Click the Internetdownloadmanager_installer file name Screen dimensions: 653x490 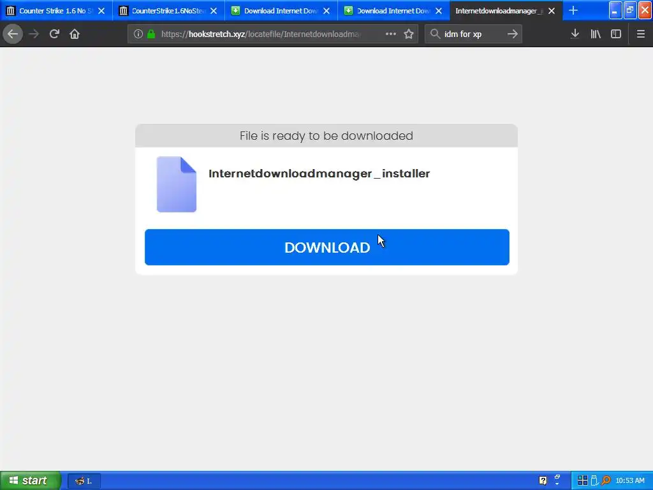click(x=319, y=174)
